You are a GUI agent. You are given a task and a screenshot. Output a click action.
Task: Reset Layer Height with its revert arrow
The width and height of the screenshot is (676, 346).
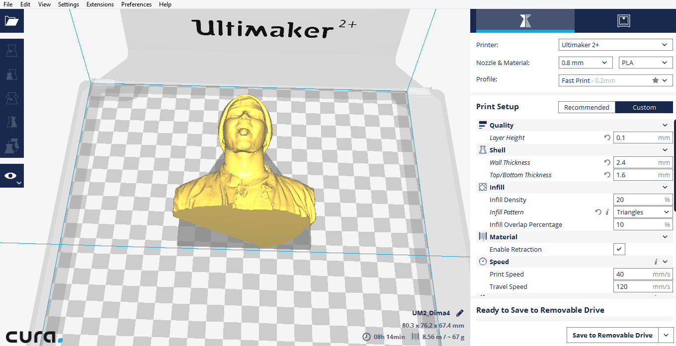tap(607, 138)
